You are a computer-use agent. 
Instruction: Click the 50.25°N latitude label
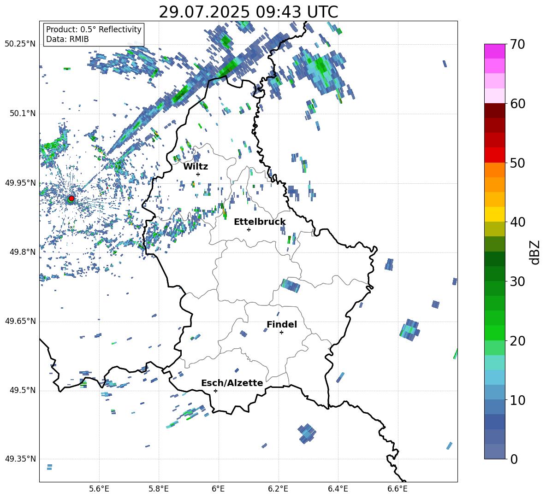coord(20,44)
